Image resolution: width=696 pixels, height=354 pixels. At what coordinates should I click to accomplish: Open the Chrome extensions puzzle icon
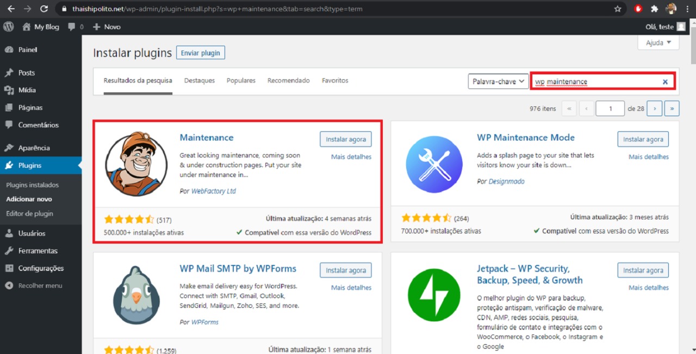coord(655,9)
